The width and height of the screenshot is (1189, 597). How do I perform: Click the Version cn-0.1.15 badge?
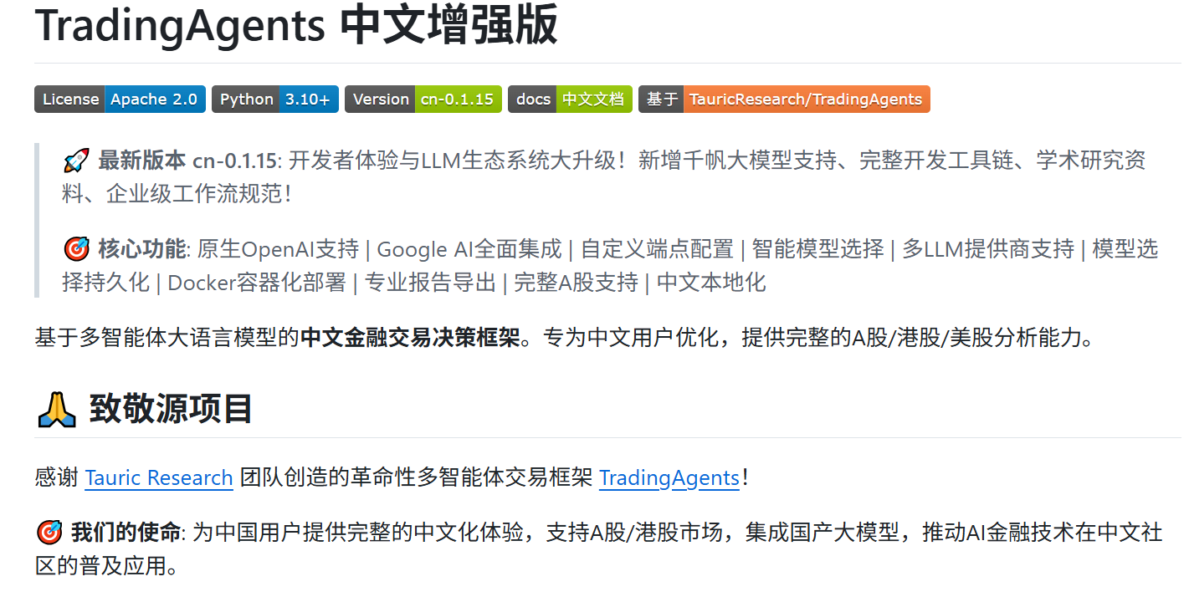pyautogui.click(x=423, y=99)
